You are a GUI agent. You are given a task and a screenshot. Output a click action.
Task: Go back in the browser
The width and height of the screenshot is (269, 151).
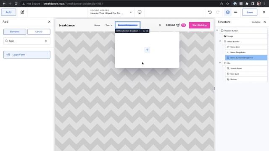(x=4, y=4)
